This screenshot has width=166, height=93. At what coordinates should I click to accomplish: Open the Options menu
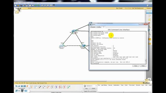[22, 3]
